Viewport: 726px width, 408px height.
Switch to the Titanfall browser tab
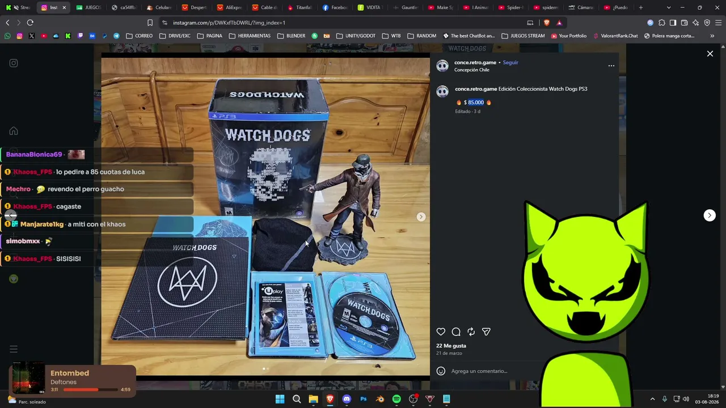click(300, 7)
